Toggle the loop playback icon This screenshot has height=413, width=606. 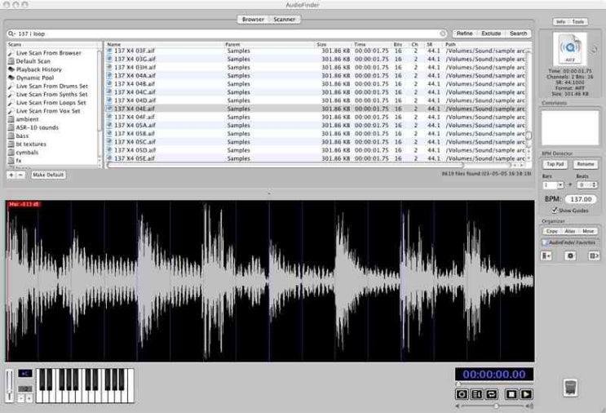point(493,394)
